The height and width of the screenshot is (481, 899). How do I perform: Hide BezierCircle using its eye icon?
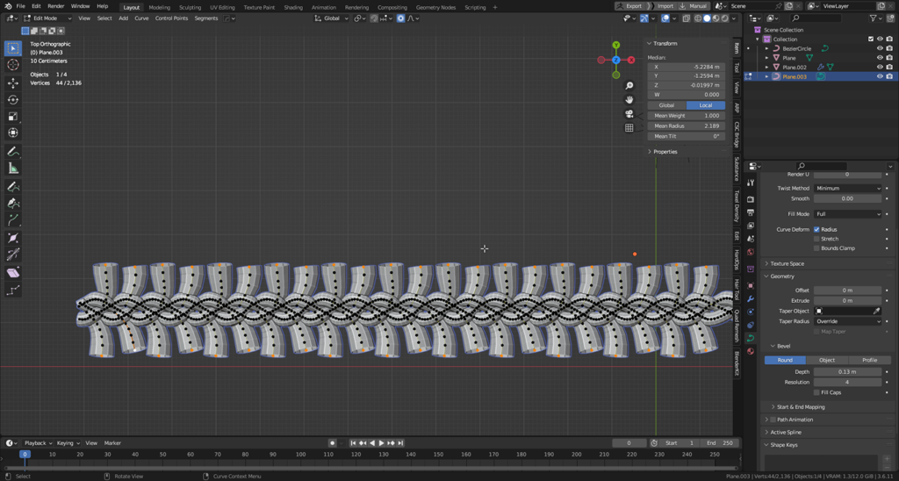point(880,49)
